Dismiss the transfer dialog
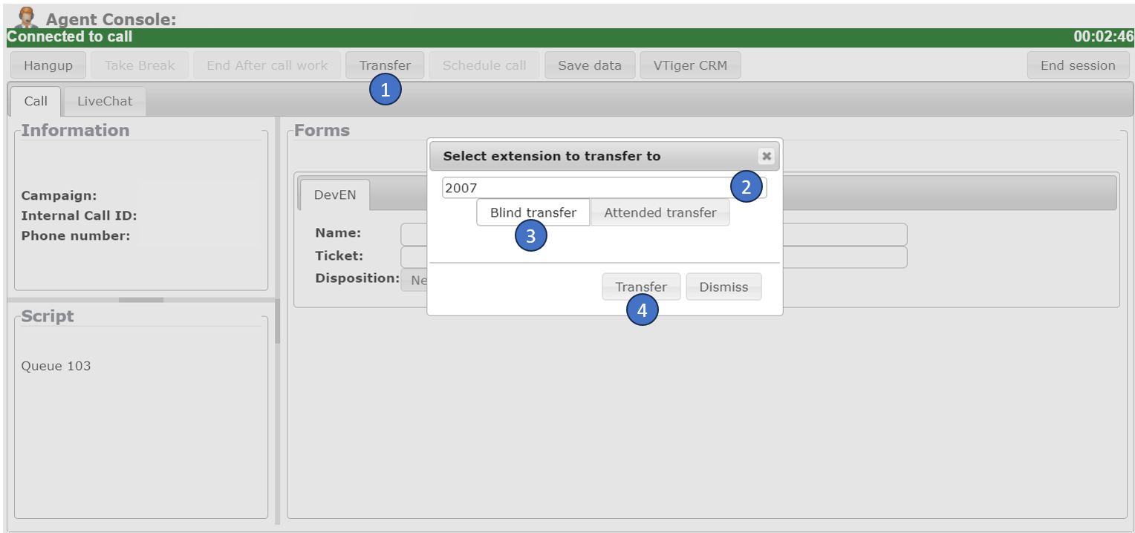1135x533 pixels. (x=723, y=287)
